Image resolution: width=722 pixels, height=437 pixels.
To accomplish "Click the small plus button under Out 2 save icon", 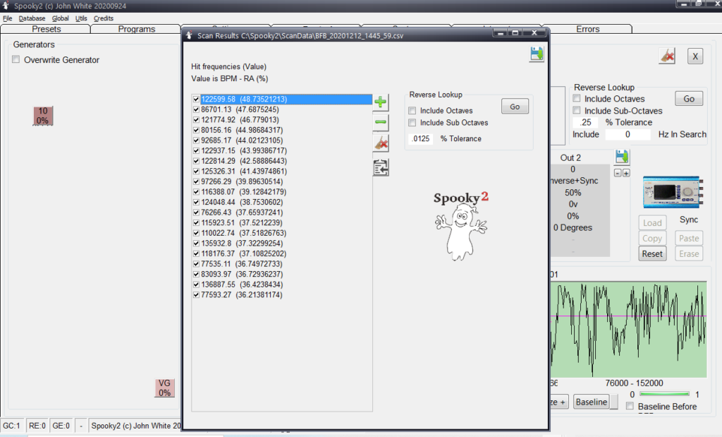I will point(626,174).
